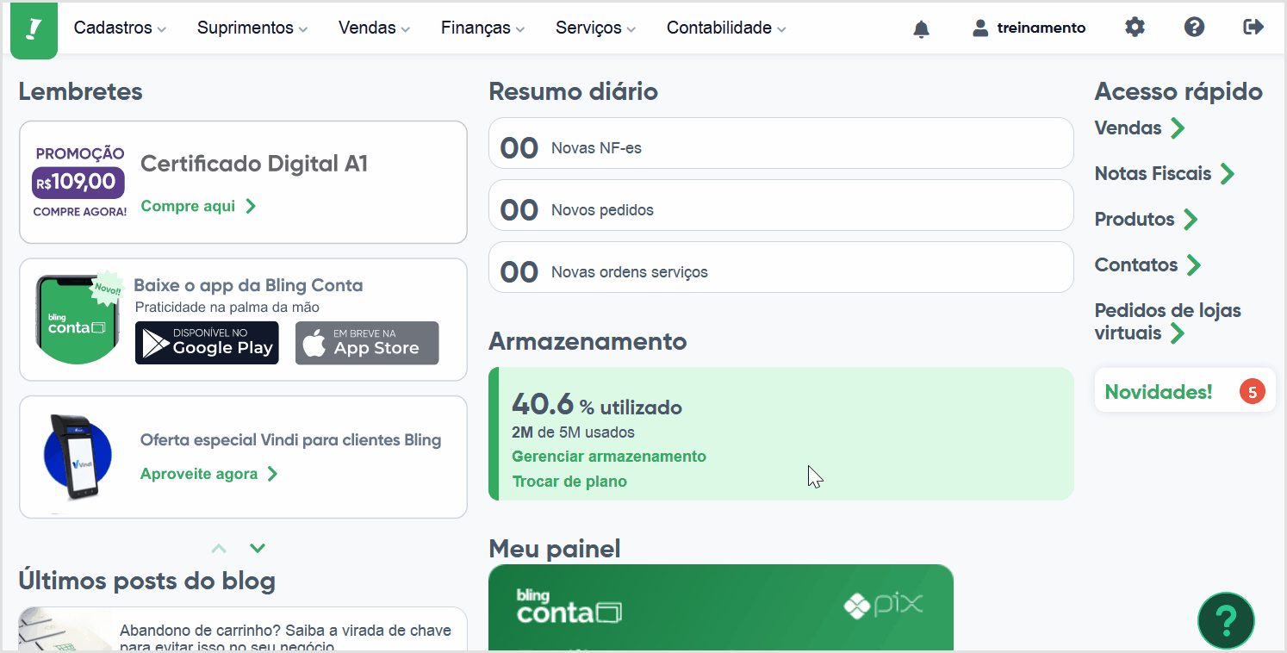The width and height of the screenshot is (1287, 653).
Task: Click the arrow next to Notas Fiscais
Action: 1228,174
